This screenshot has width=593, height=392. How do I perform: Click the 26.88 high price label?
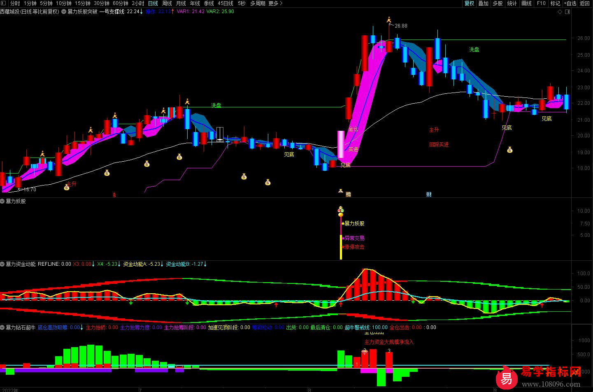pyautogui.click(x=401, y=26)
